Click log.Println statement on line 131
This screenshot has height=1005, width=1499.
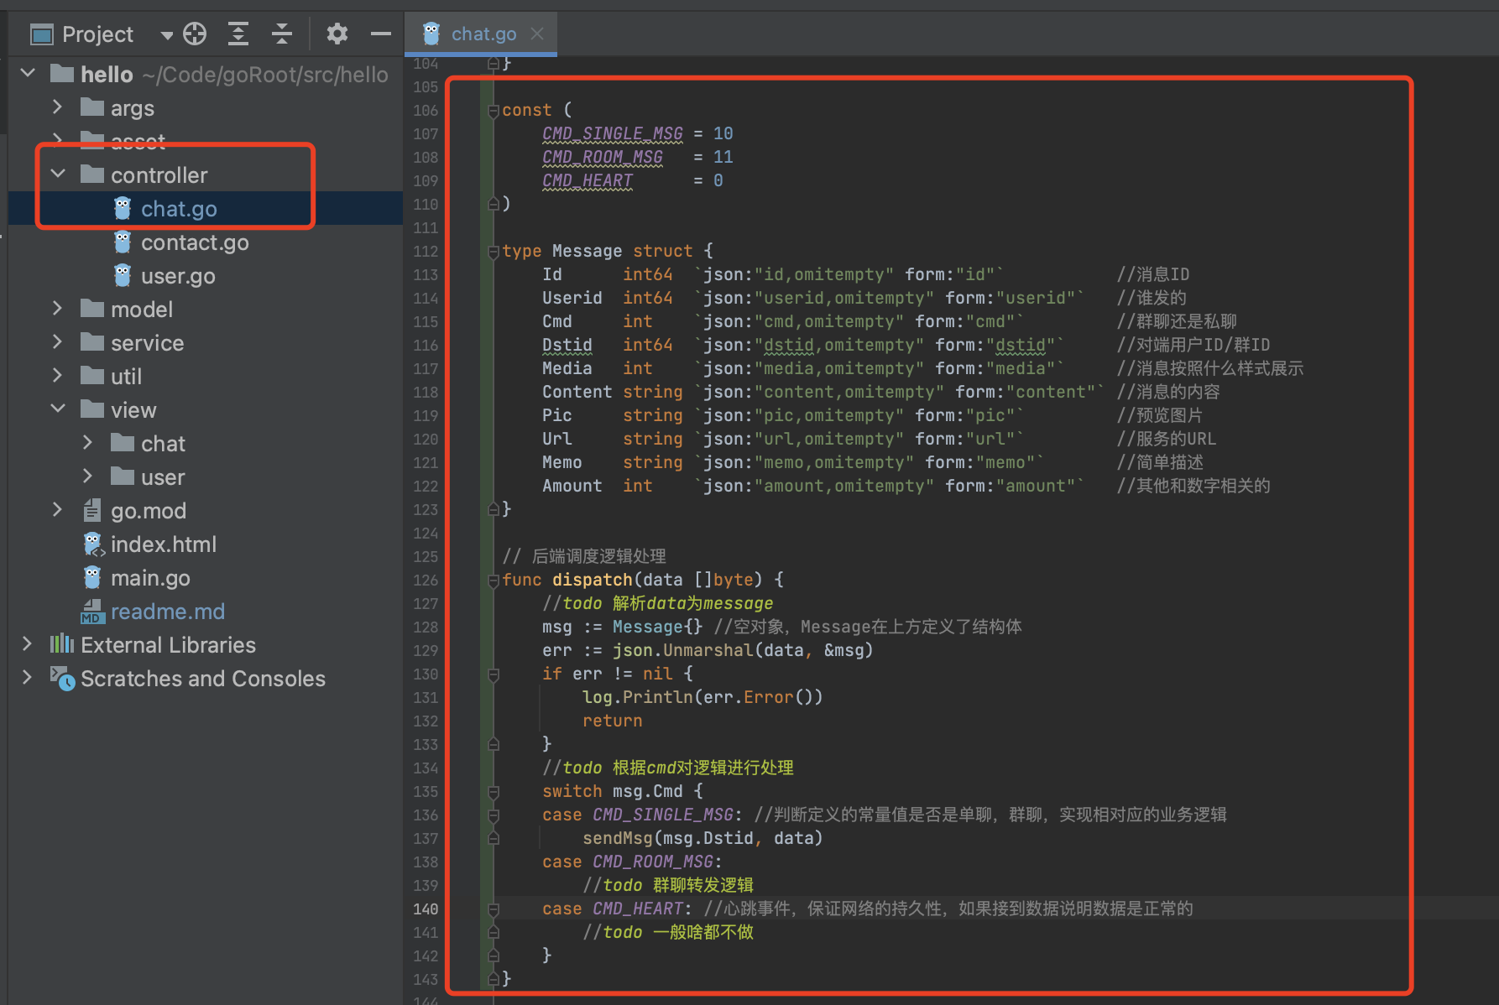coord(702,697)
